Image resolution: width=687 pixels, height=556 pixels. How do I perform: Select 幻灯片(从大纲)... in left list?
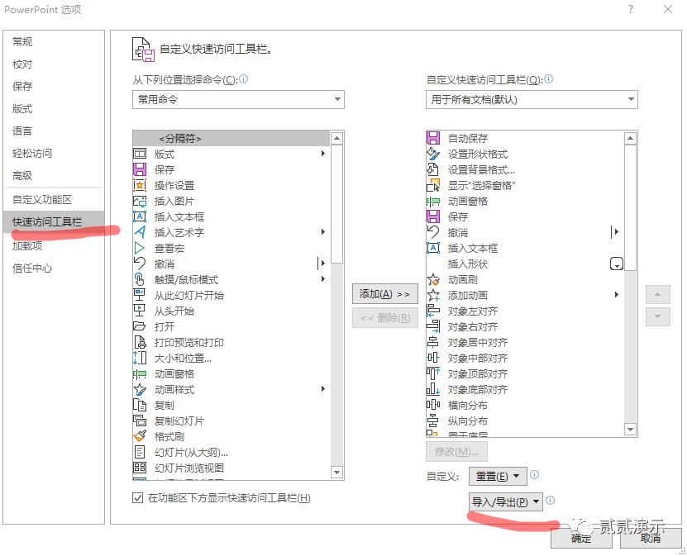coord(191,452)
